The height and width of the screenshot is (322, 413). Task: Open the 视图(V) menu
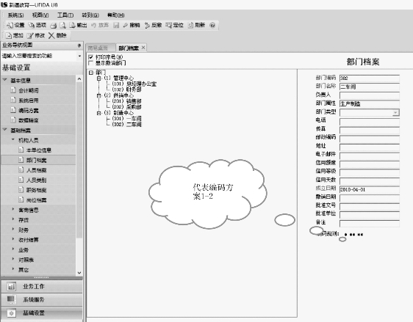pyautogui.click(x=40, y=15)
